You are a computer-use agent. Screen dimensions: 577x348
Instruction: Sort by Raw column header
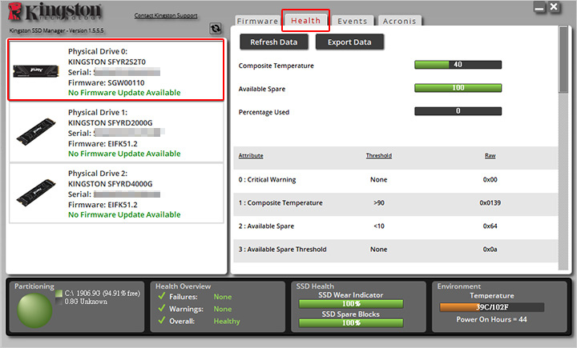(x=490, y=156)
